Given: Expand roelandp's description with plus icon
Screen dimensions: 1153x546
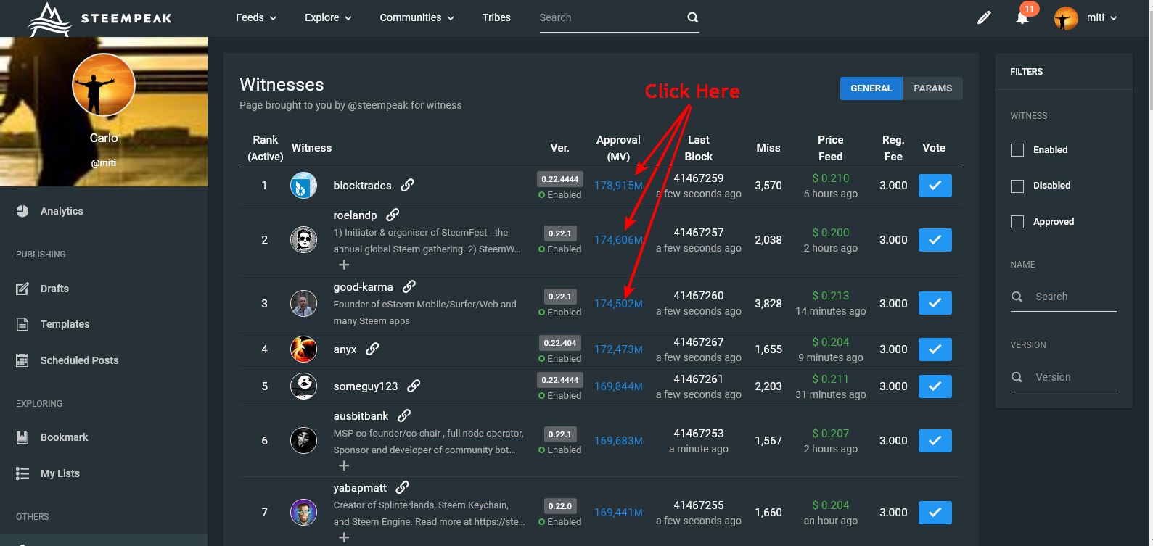Looking at the screenshot, I should click(344, 265).
